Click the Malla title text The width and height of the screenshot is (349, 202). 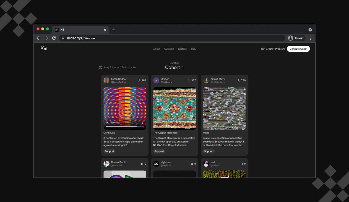(206, 133)
